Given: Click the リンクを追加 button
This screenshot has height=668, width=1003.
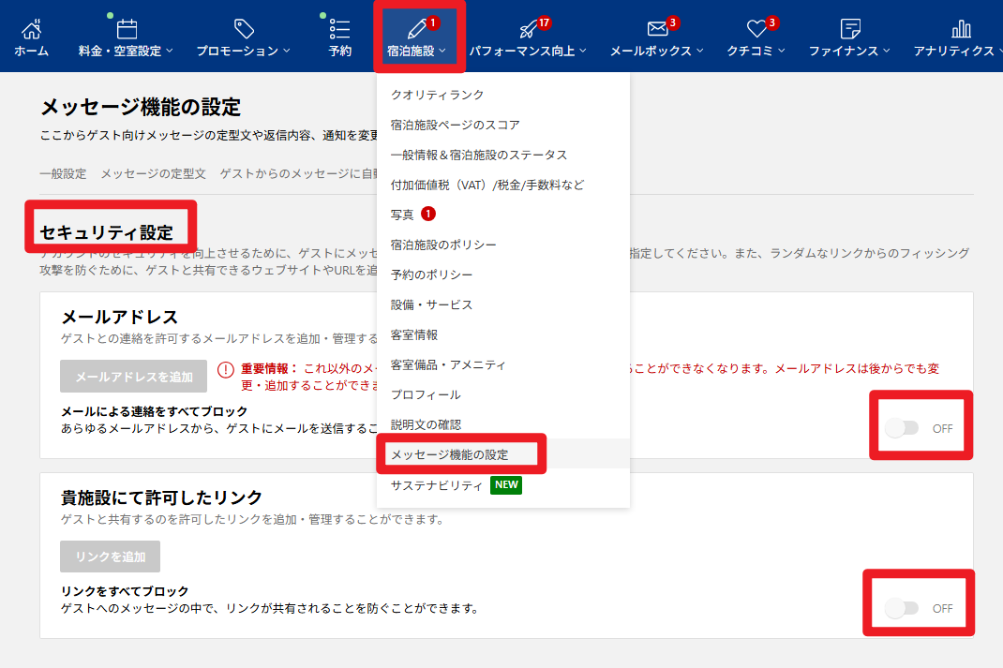Looking at the screenshot, I should point(110,557).
